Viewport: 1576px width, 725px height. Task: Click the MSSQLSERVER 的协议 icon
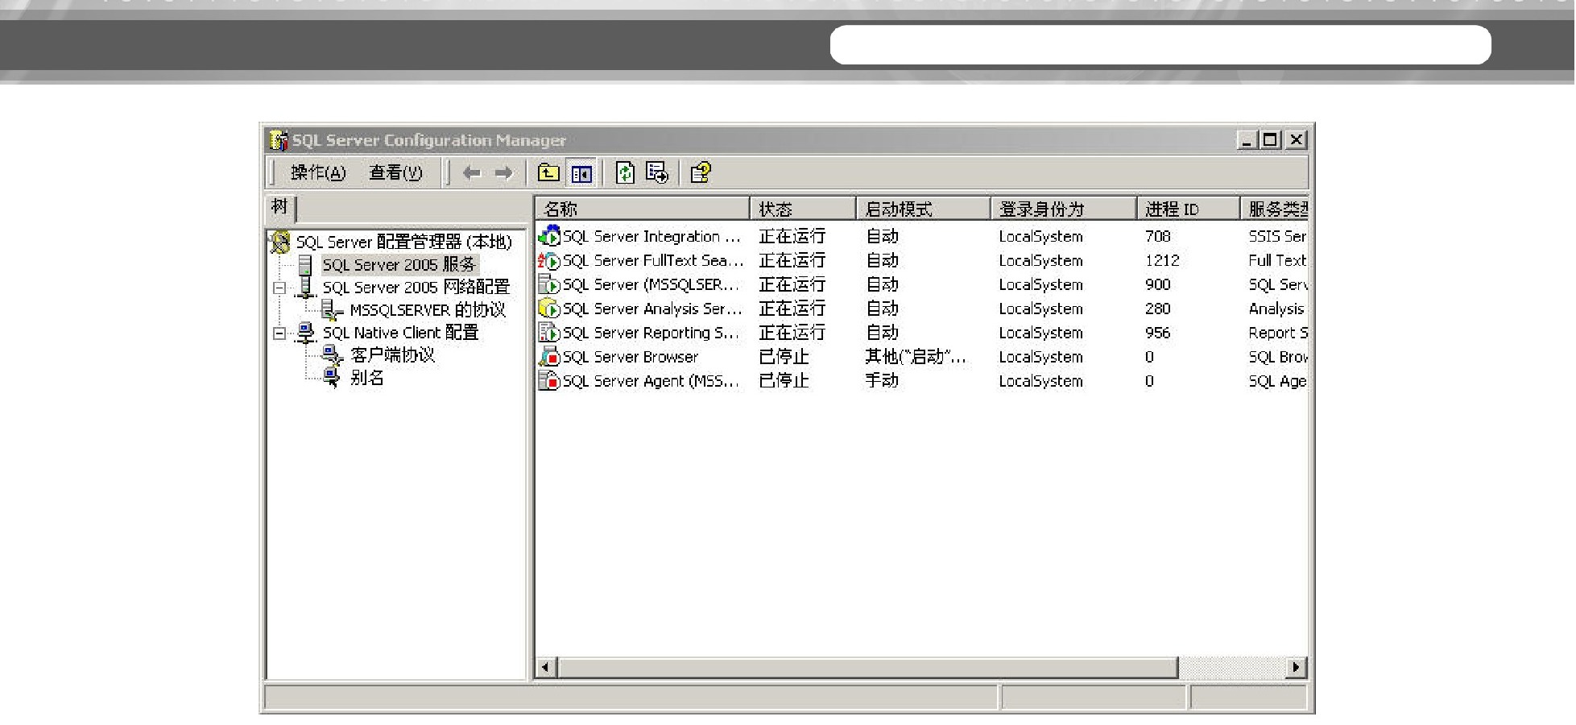[x=332, y=309]
